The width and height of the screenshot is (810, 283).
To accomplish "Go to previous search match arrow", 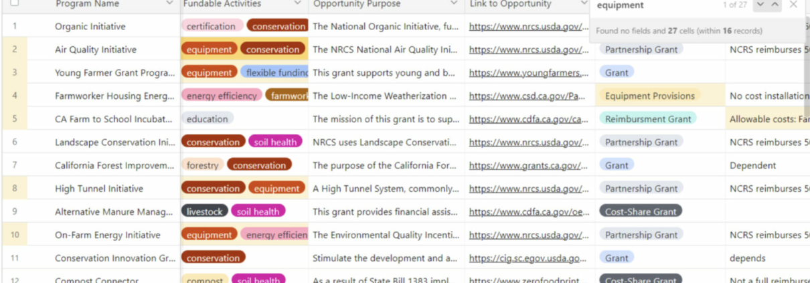I will click(775, 5).
